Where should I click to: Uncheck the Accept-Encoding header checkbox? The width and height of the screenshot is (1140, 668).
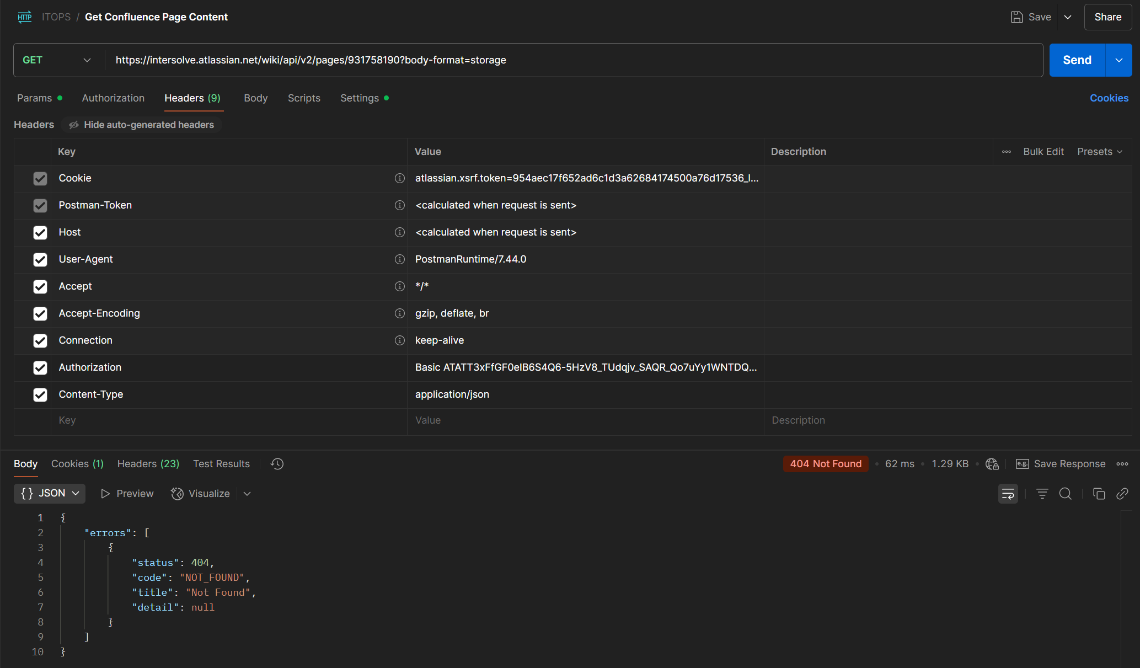(x=40, y=313)
